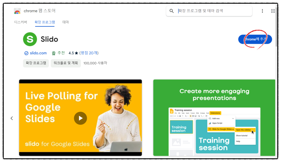Image resolution: width=281 pixels, height=162 pixels.
Task: Click the 추천 featured badge icon
Action: tap(53, 53)
